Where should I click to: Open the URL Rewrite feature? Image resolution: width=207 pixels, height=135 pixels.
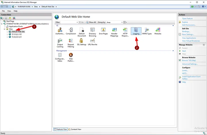92,42
